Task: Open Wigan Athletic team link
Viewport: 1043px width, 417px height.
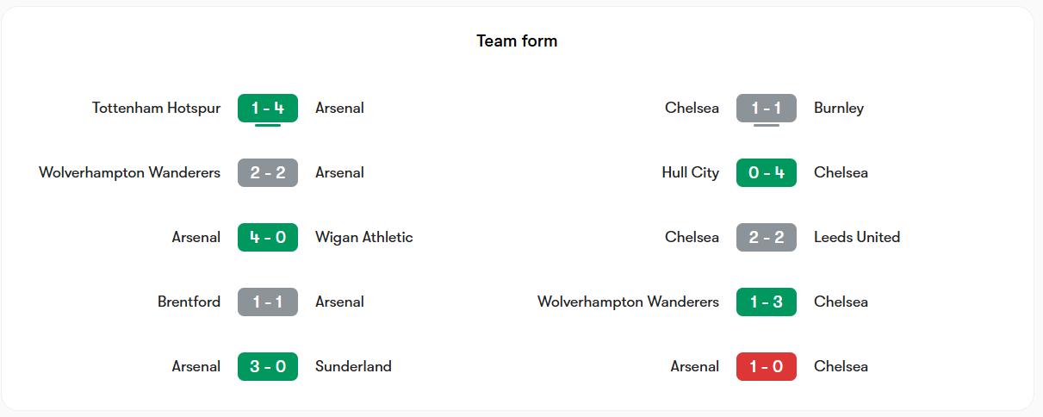Action: 364,237
